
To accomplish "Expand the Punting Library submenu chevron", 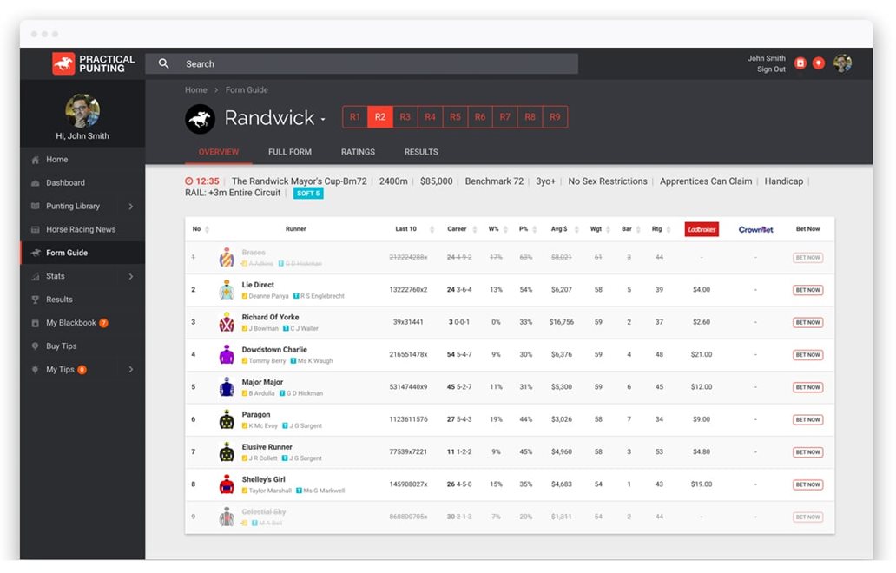I will point(131,207).
